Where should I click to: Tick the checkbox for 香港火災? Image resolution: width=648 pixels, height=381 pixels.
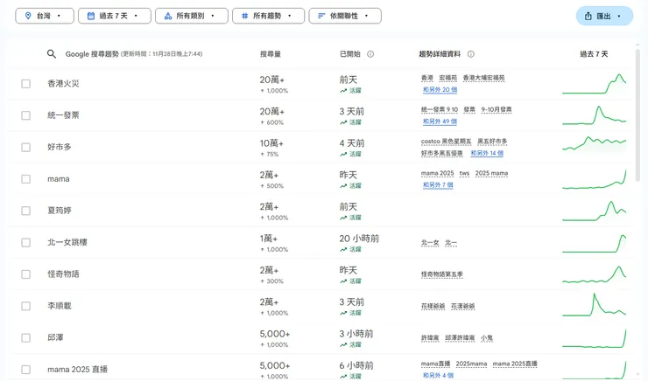point(25,84)
